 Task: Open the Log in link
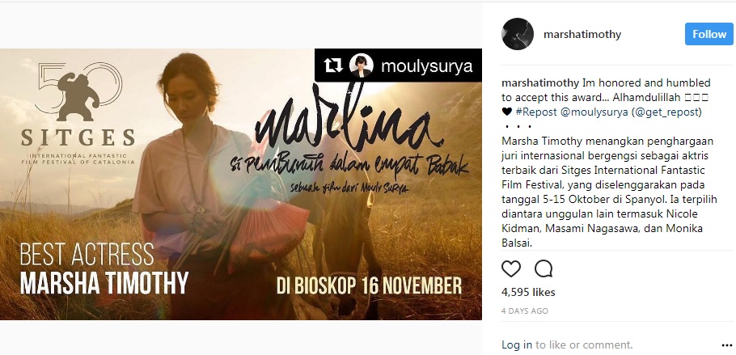[x=517, y=344]
